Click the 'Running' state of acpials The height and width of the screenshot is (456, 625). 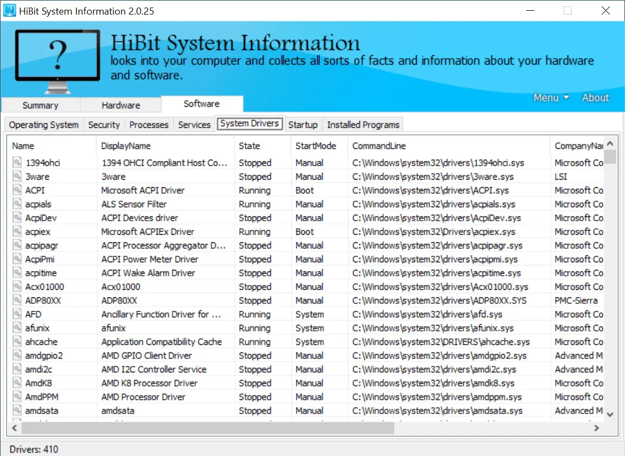255,204
